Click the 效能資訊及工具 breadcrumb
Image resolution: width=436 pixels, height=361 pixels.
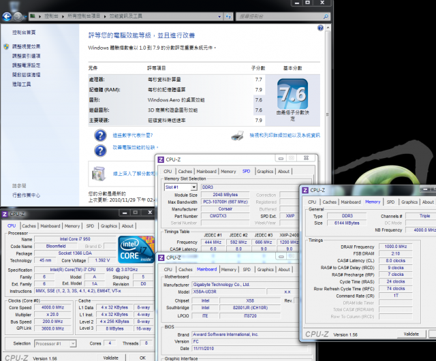125,16
